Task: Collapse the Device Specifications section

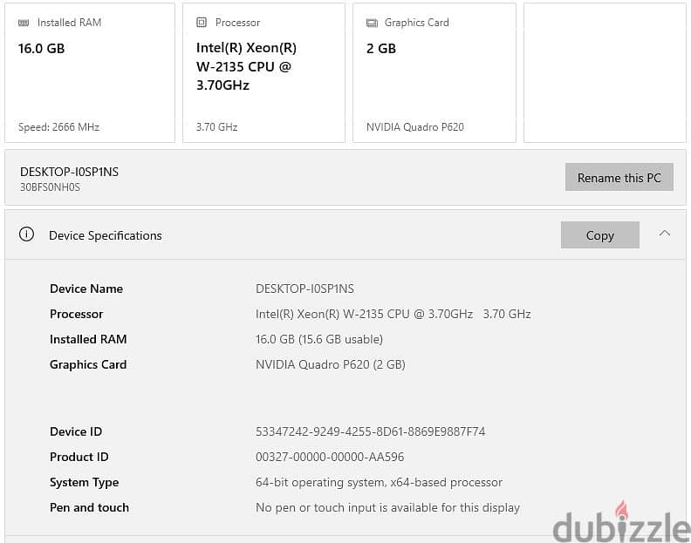Action: tap(665, 234)
